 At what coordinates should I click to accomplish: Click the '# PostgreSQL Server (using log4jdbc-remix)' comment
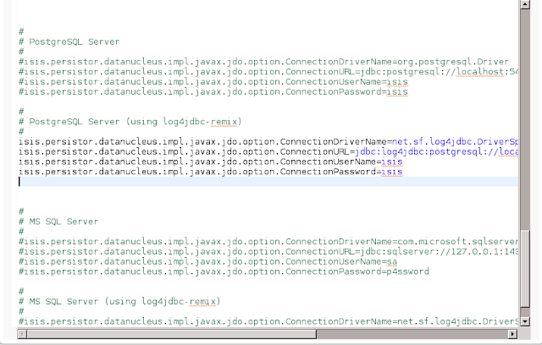tap(130, 122)
